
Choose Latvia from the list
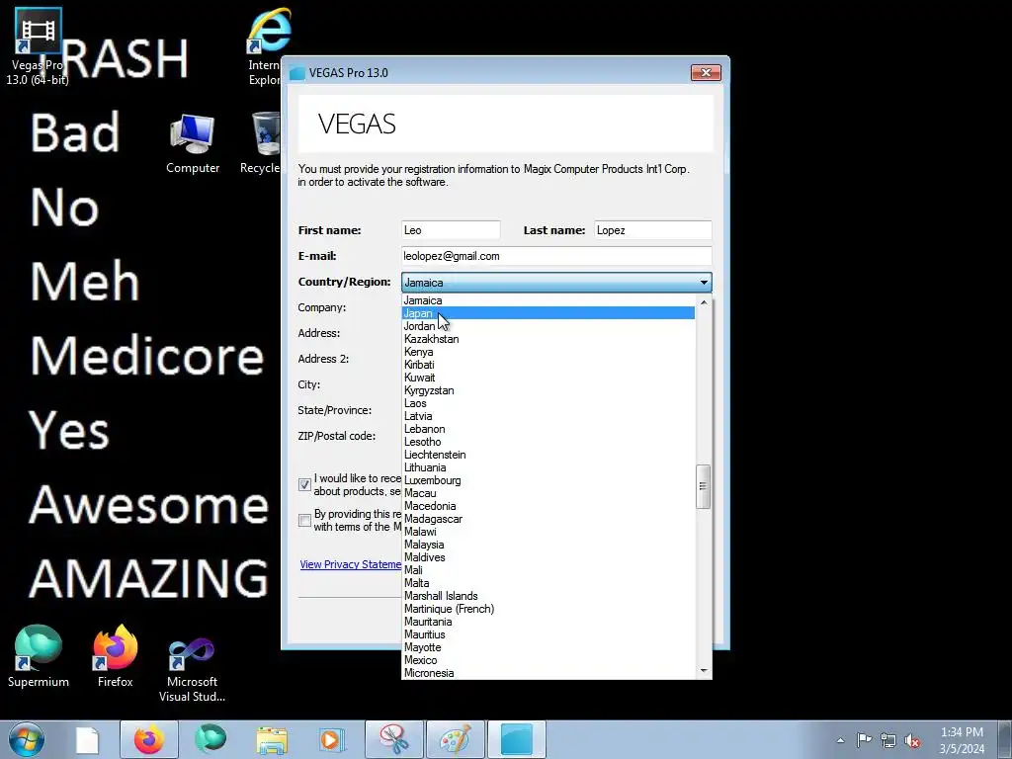point(548,416)
